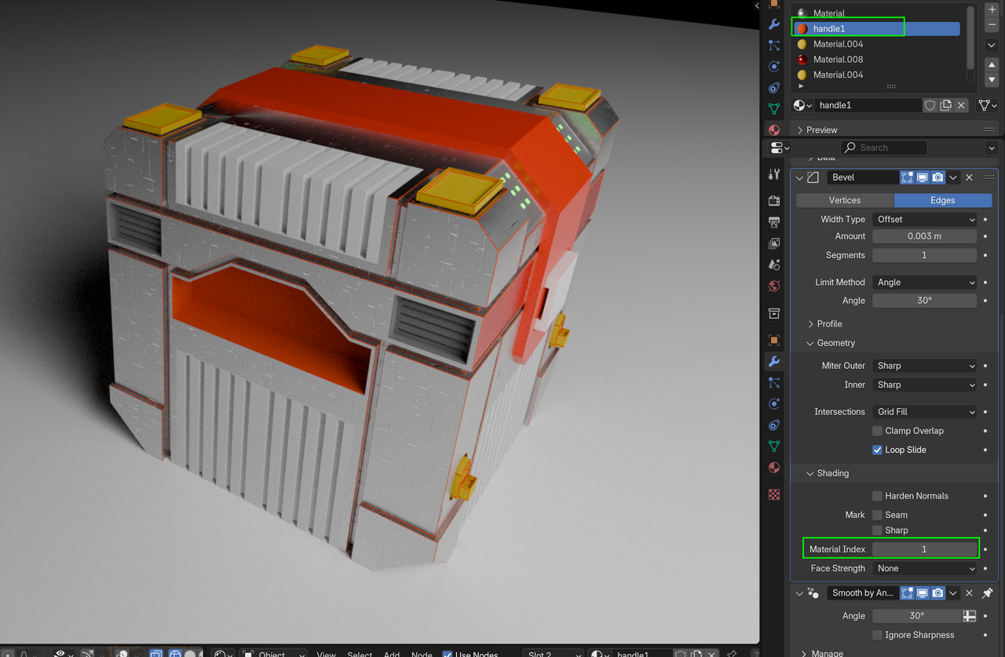
Task: Expand the Profile section
Action: 825,323
